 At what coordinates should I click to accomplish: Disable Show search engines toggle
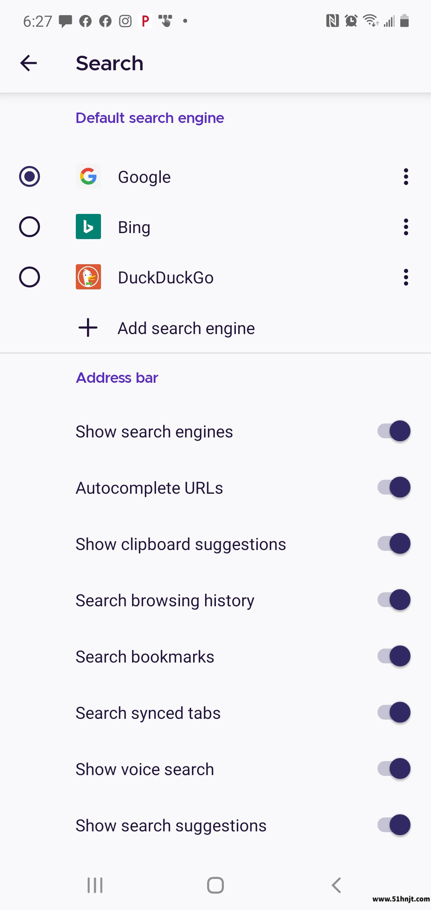tap(394, 431)
